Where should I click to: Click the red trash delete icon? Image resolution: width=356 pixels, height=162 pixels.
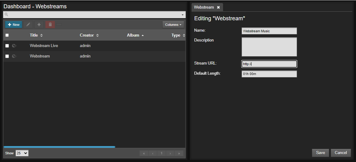click(x=50, y=25)
